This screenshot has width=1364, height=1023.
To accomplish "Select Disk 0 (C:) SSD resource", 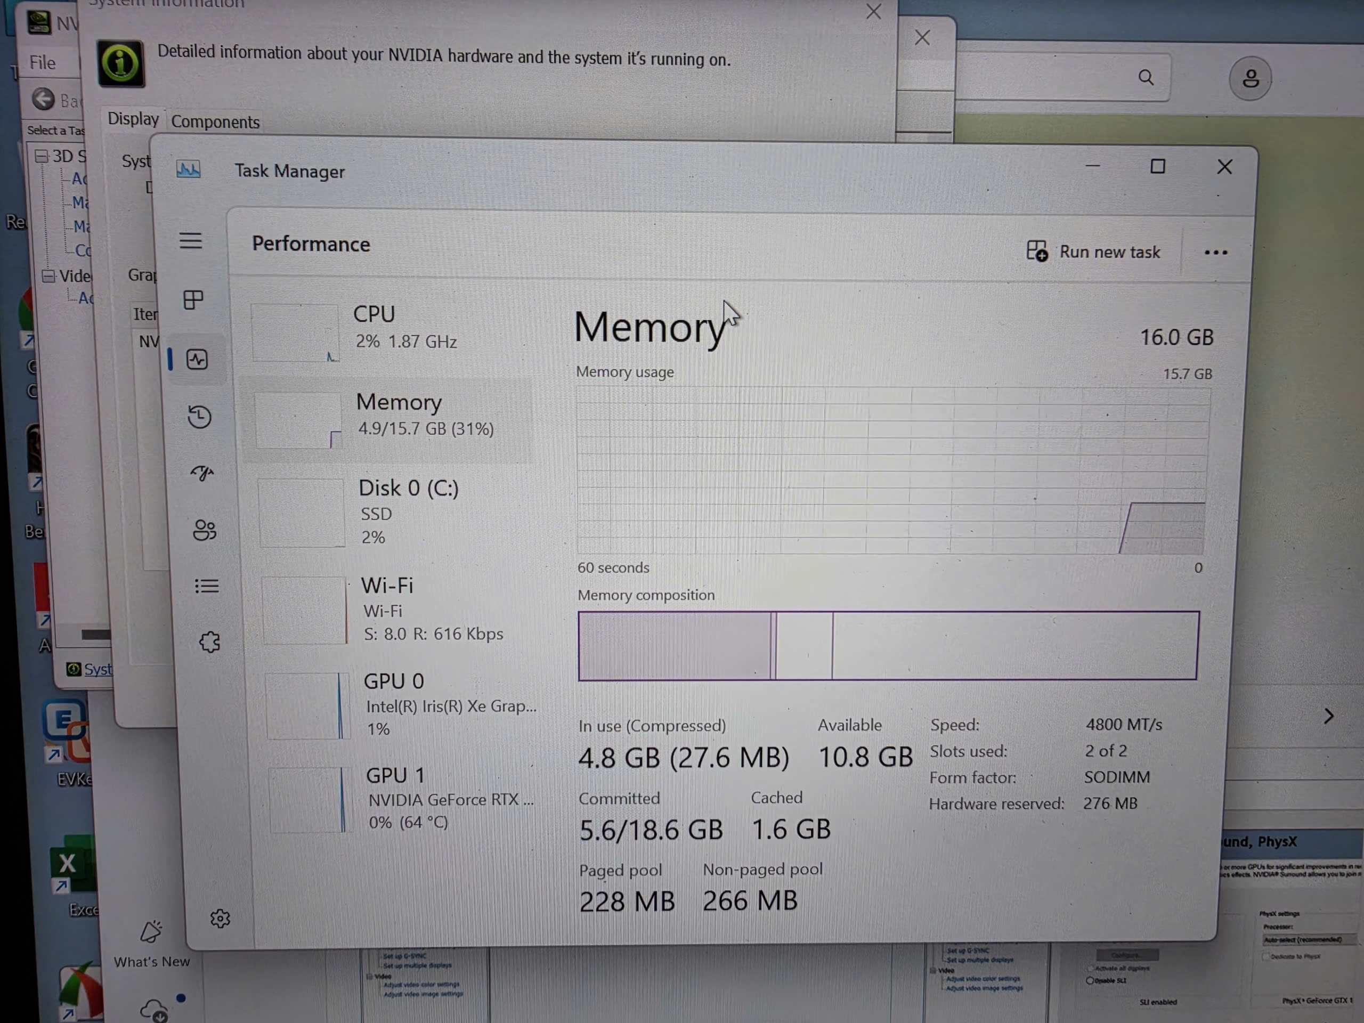I will click(x=393, y=512).
